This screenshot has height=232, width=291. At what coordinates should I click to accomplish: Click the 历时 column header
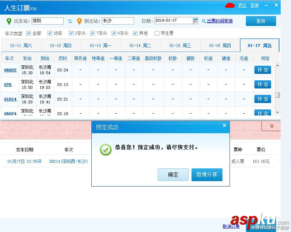[63, 58]
